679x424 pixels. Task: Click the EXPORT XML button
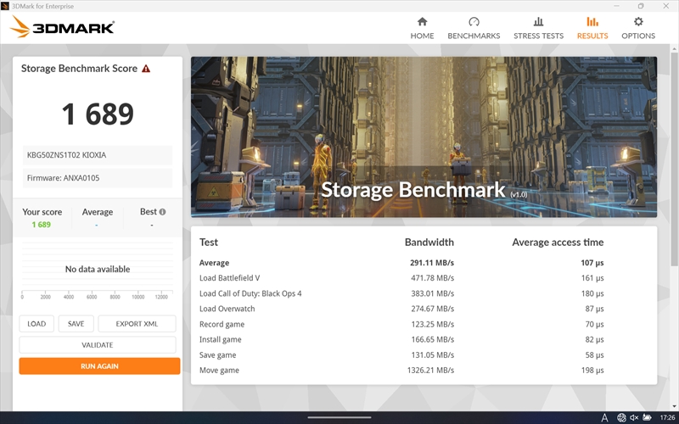coord(137,324)
